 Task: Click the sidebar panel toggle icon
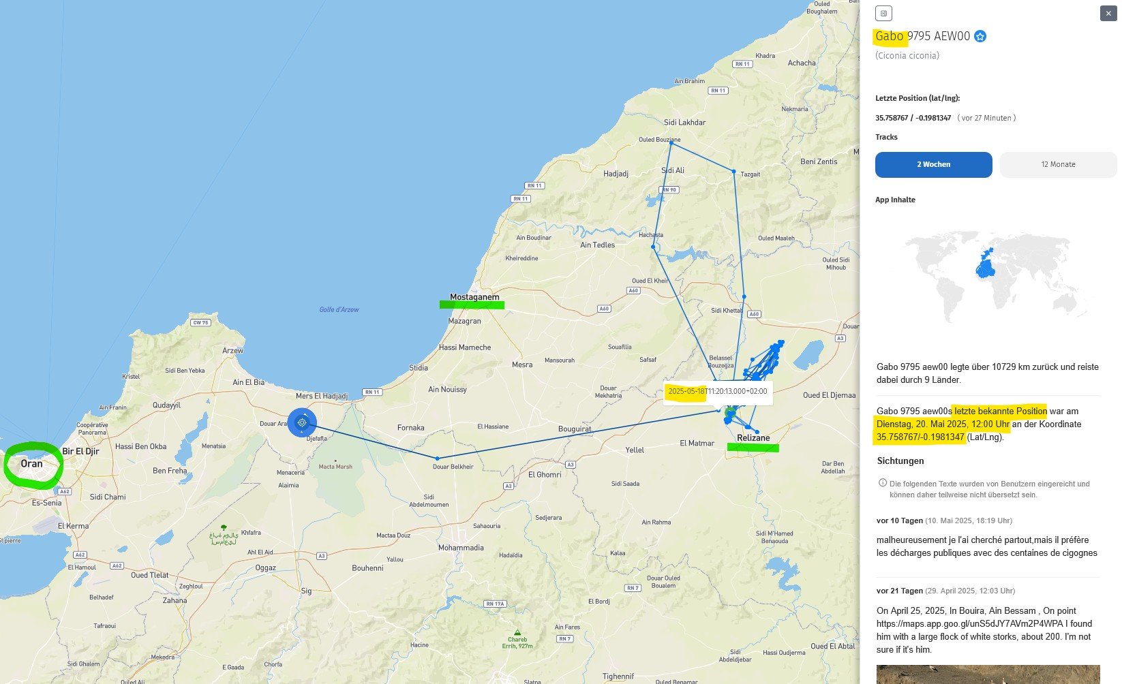pos(883,14)
